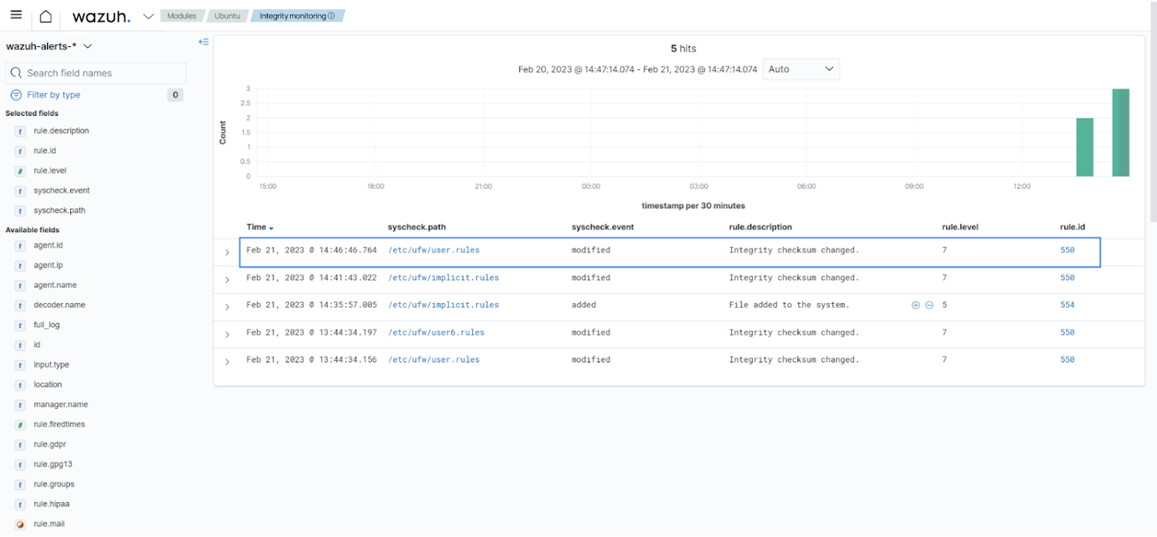Viewport: 1157px width, 537px height.
Task: Click the home icon
Action: 46,16
